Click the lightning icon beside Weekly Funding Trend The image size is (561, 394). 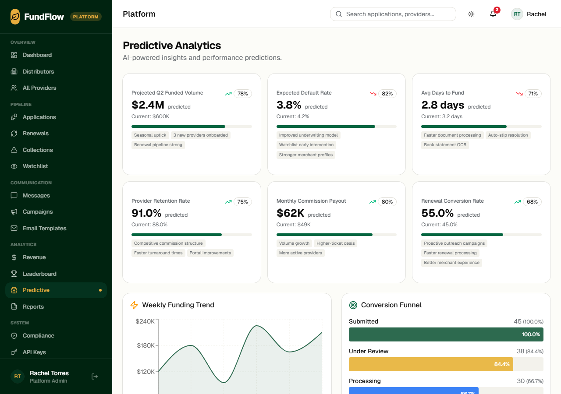tap(134, 305)
